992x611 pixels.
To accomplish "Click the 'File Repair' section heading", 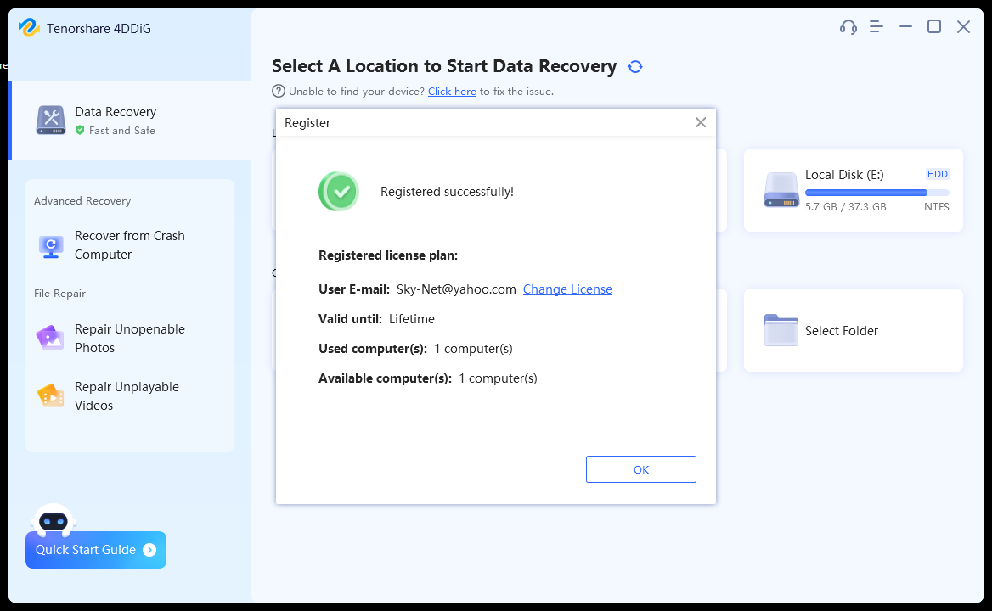I will point(59,293).
